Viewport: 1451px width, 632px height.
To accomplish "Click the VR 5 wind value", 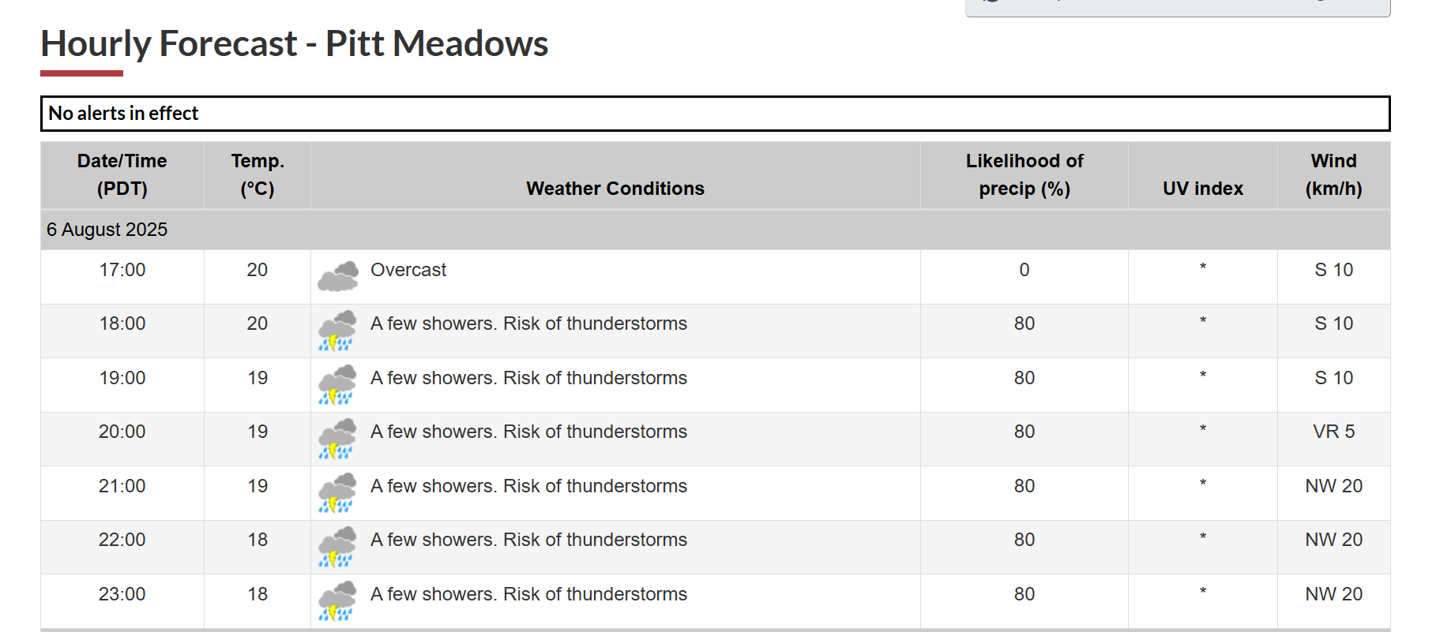I will pyautogui.click(x=1334, y=432).
